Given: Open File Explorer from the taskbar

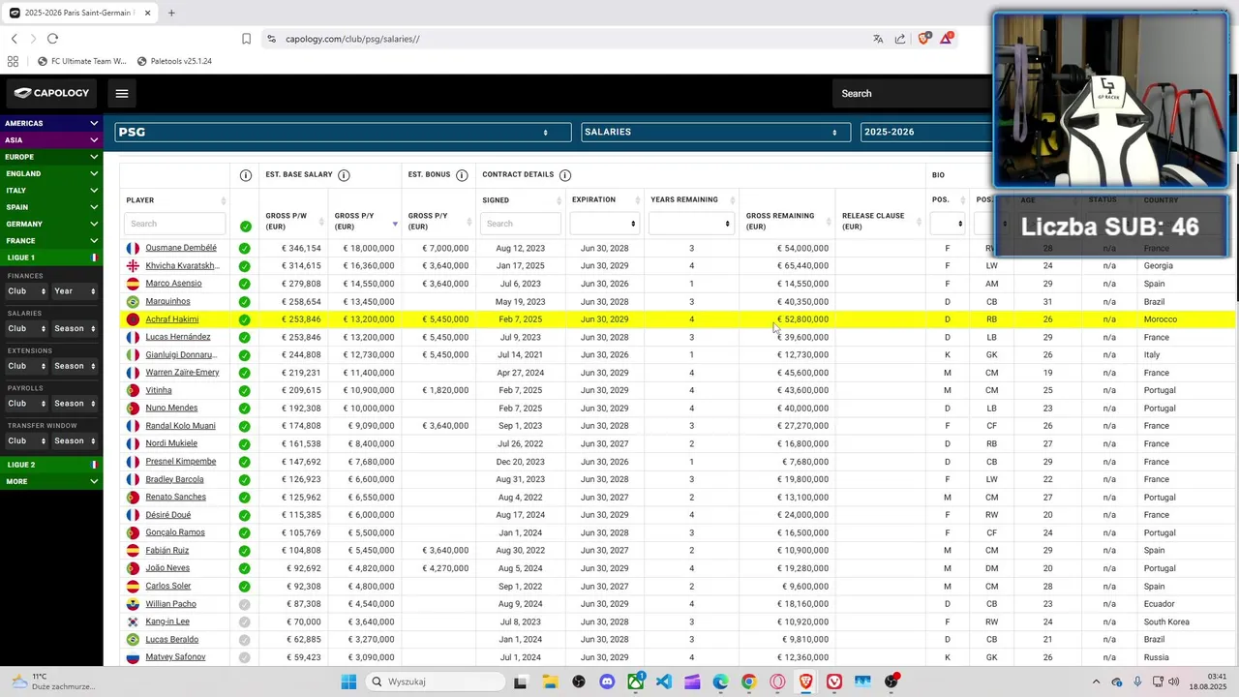Looking at the screenshot, I should pyautogui.click(x=549, y=682).
